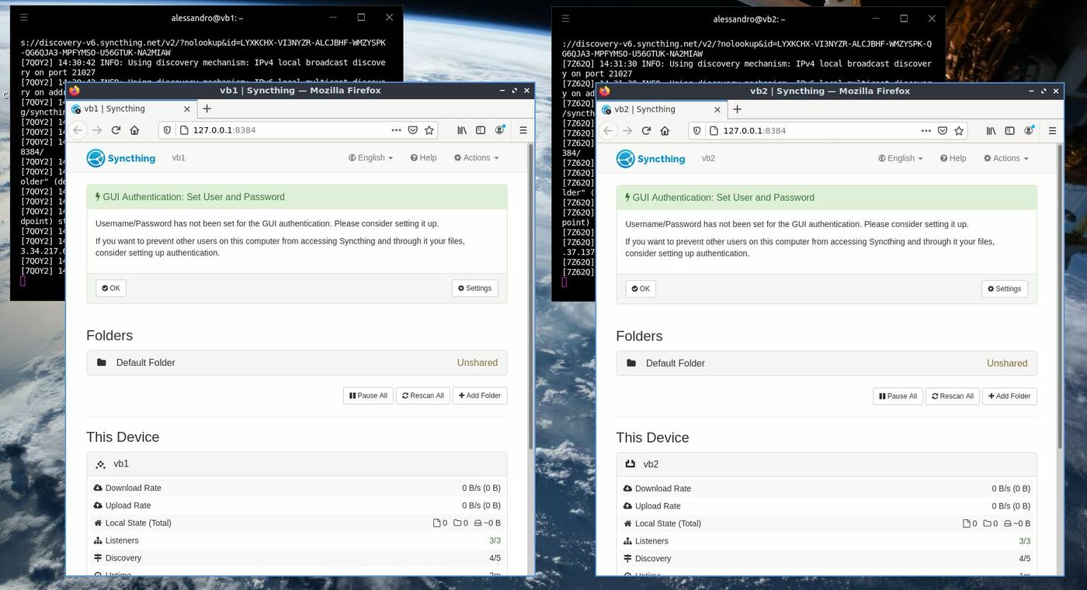Image resolution: width=1087 pixels, height=590 pixels.
Task: Reload the page in vb1 Firefox window
Action: pyautogui.click(x=116, y=130)
